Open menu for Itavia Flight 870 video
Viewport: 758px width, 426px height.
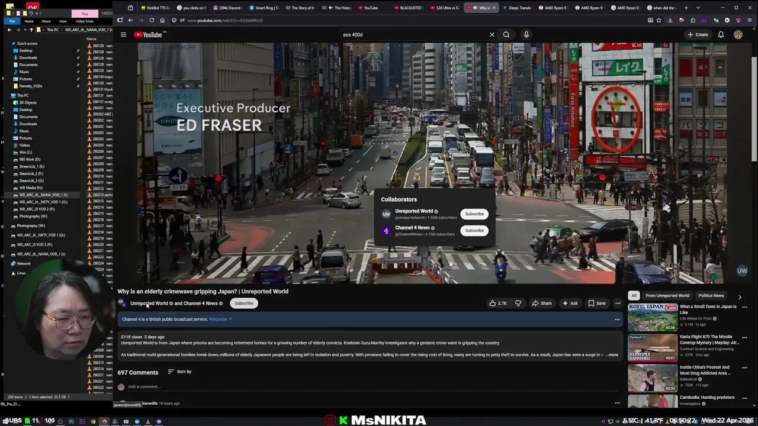pos(744,337)
